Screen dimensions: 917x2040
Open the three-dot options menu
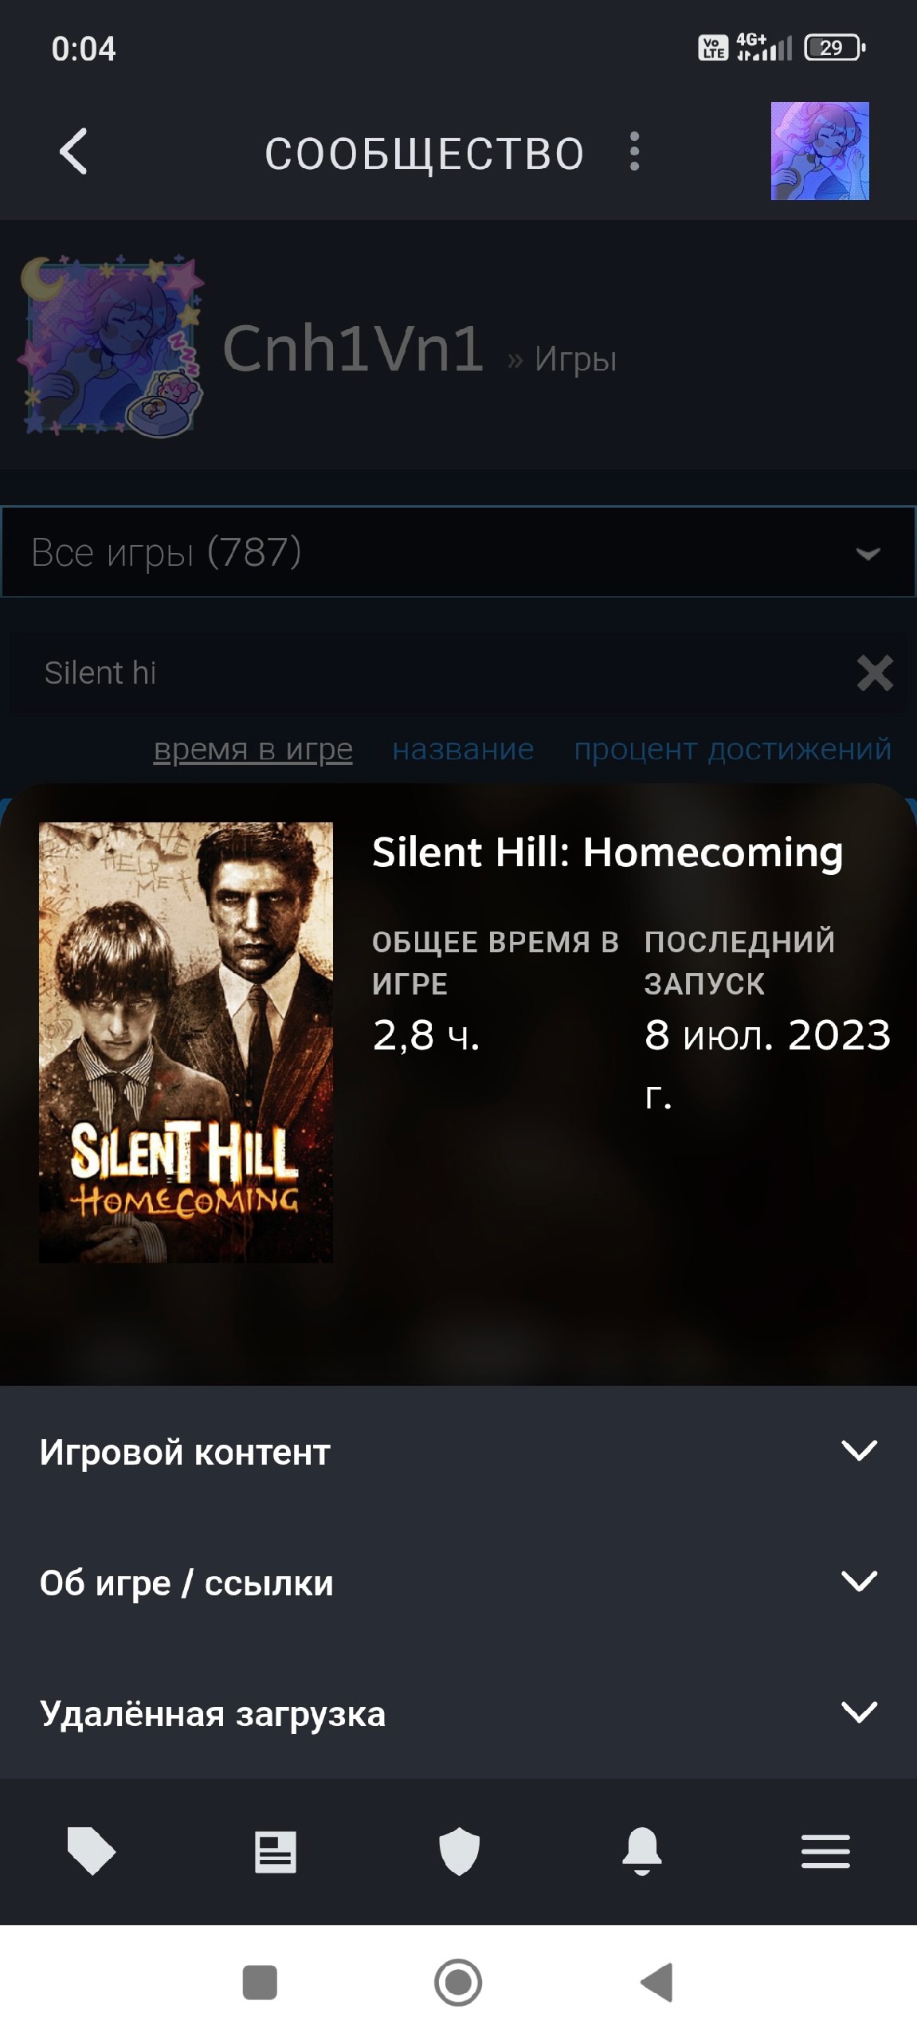coord(634,151)
